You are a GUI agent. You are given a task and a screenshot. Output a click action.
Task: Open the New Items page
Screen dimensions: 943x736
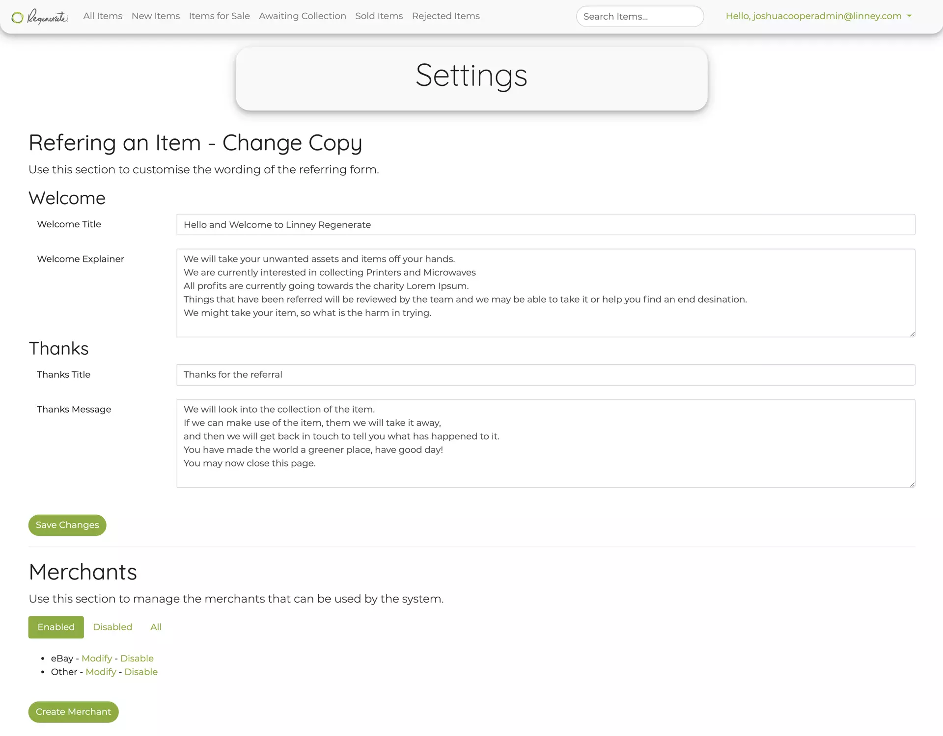[x=155, y=16]
